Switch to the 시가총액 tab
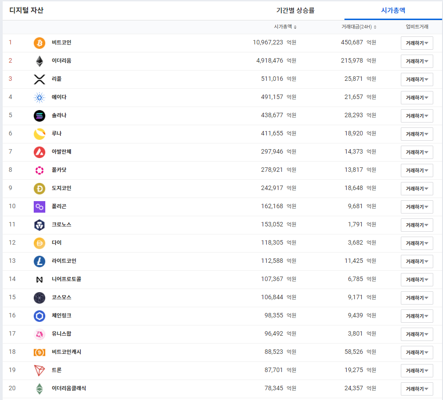This screenshot has width=443, height=400. [x=393, y=11]
